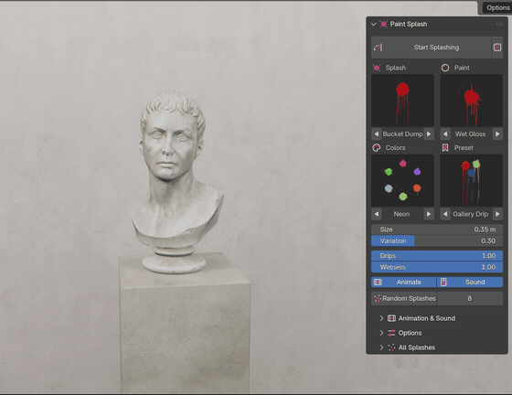Open the Neon color palette thumbnail

(x=402, y=180)
